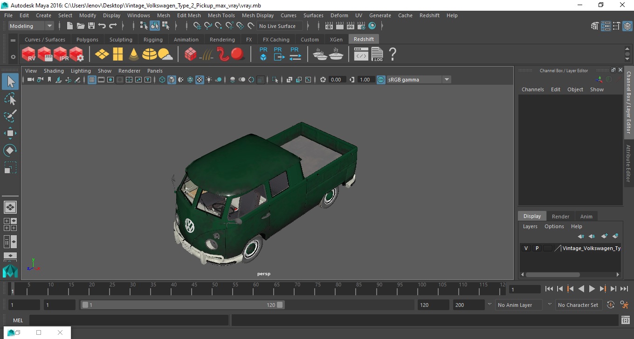The width and height of the screenshot is (634, 339).
Task: Open Redshift render settings shelf icon
Action: coord(77,54)
